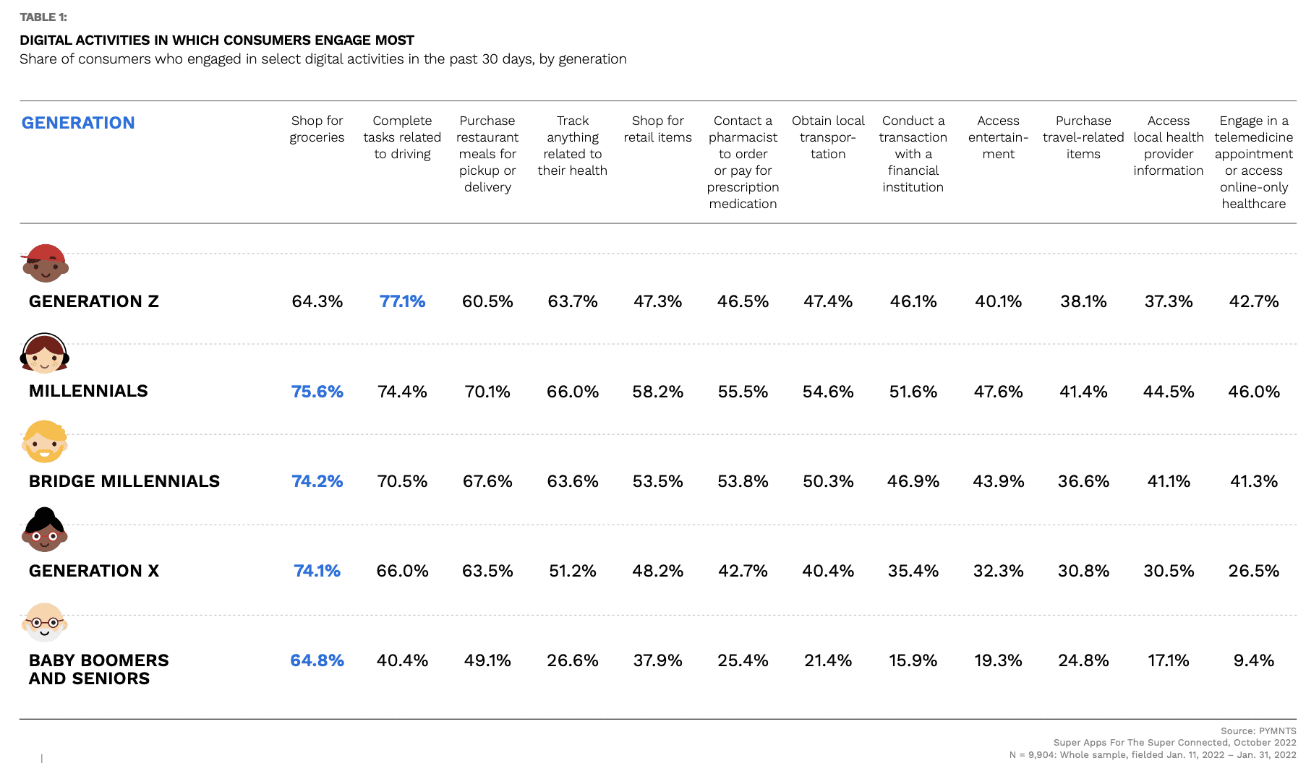Click the table title "Digital activities in which consumers engage most"
This screenshot has width=1306, height=763.
coord(217,40)
